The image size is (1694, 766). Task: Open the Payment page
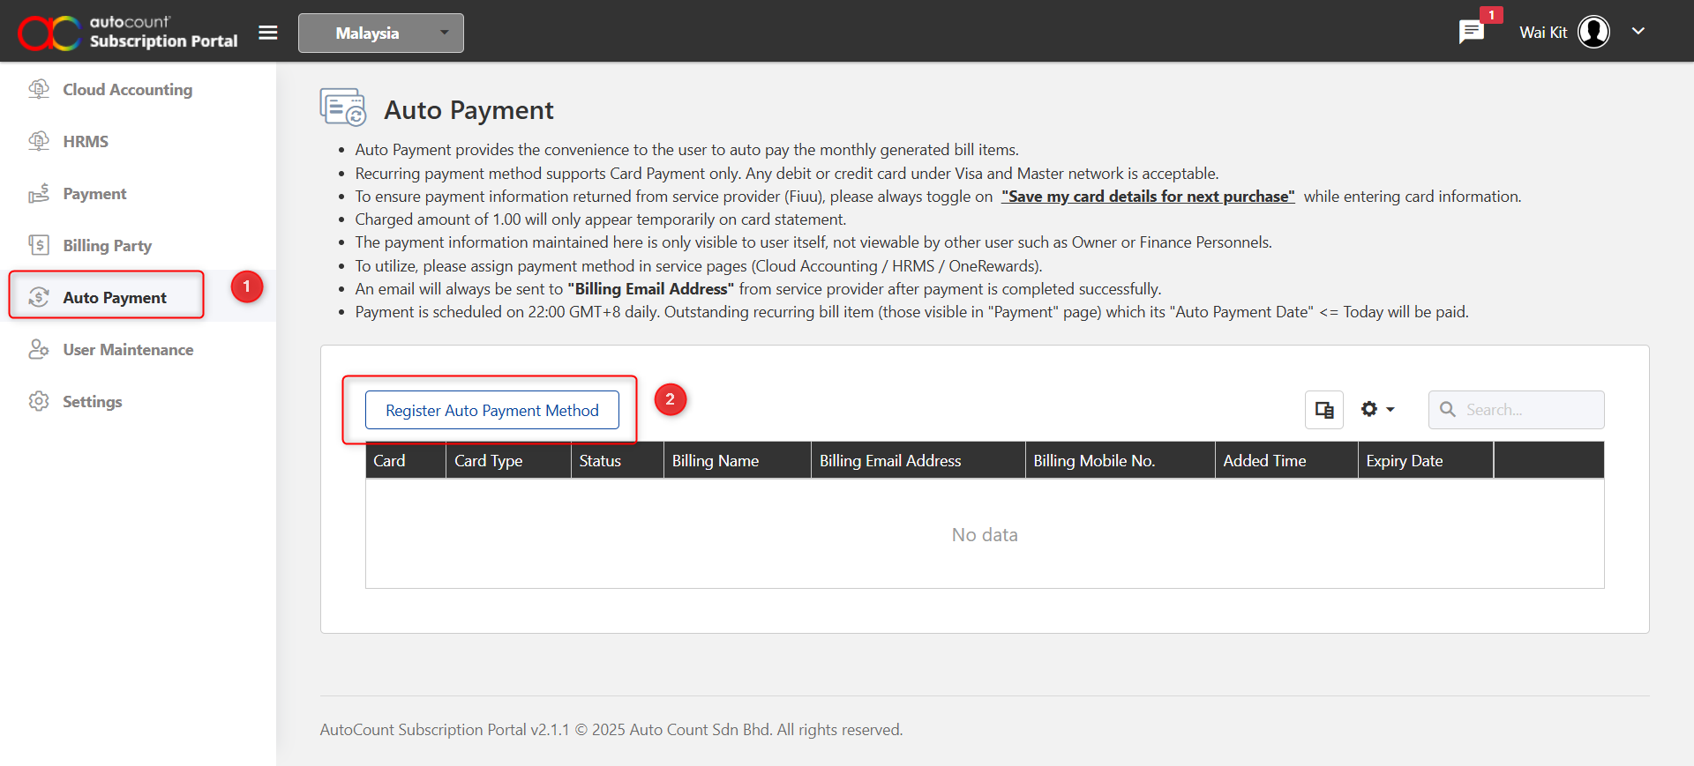[94, 194]
